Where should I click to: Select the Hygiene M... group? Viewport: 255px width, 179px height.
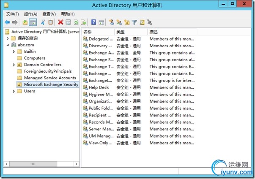pos(98,95)
